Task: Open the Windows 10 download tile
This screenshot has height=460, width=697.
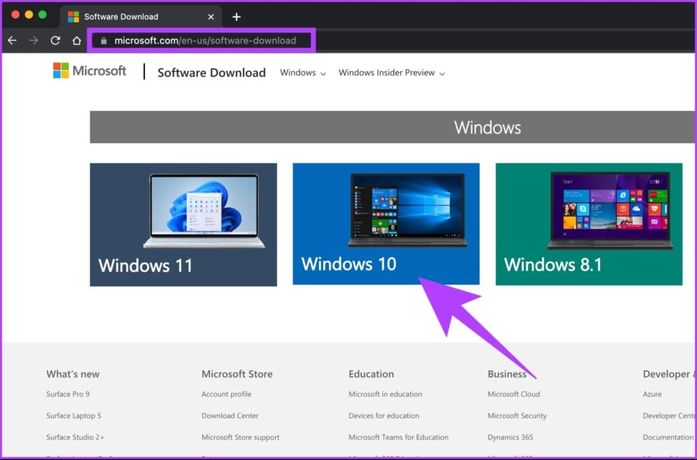Action: (386, 224)
